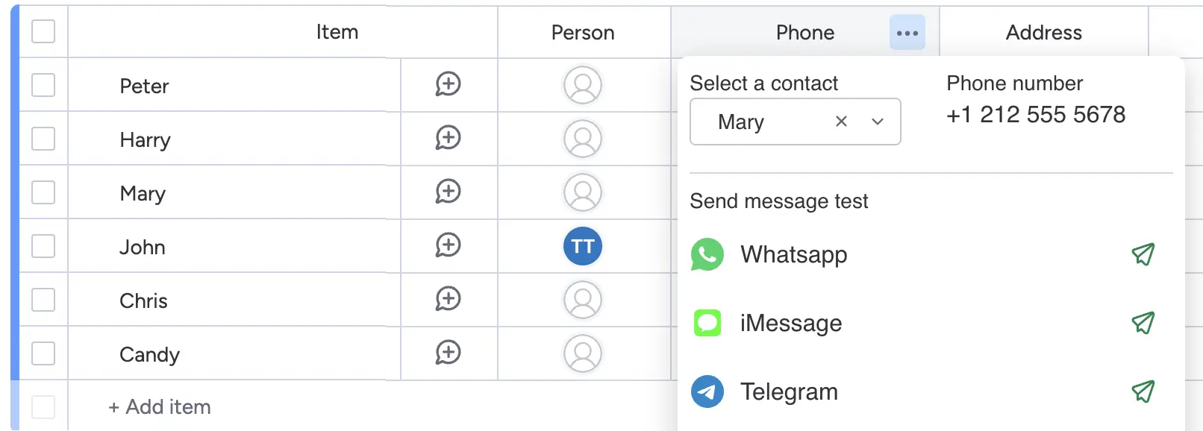Select the iMessage icon
This screenshot has width=1203, height=431.
coord(707,323)
